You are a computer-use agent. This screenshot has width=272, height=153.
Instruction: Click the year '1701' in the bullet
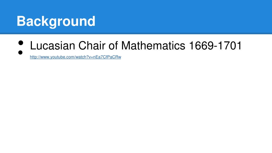[229, 46]
